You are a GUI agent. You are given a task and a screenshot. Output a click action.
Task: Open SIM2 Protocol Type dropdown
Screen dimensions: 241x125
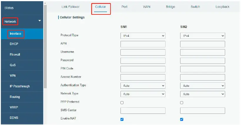point(202,36)
